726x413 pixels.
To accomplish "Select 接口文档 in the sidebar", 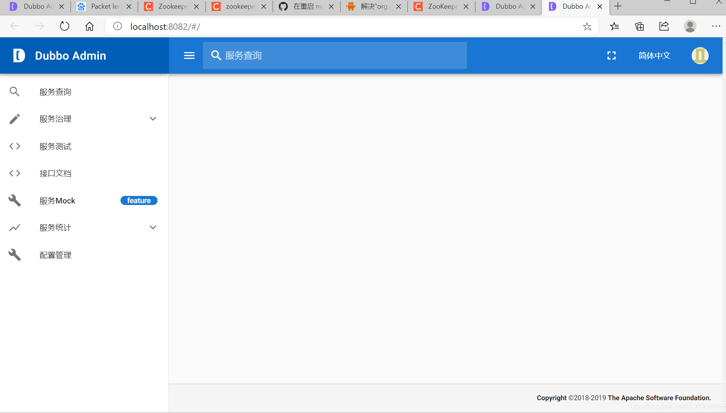I will click(x=56, y=173).
